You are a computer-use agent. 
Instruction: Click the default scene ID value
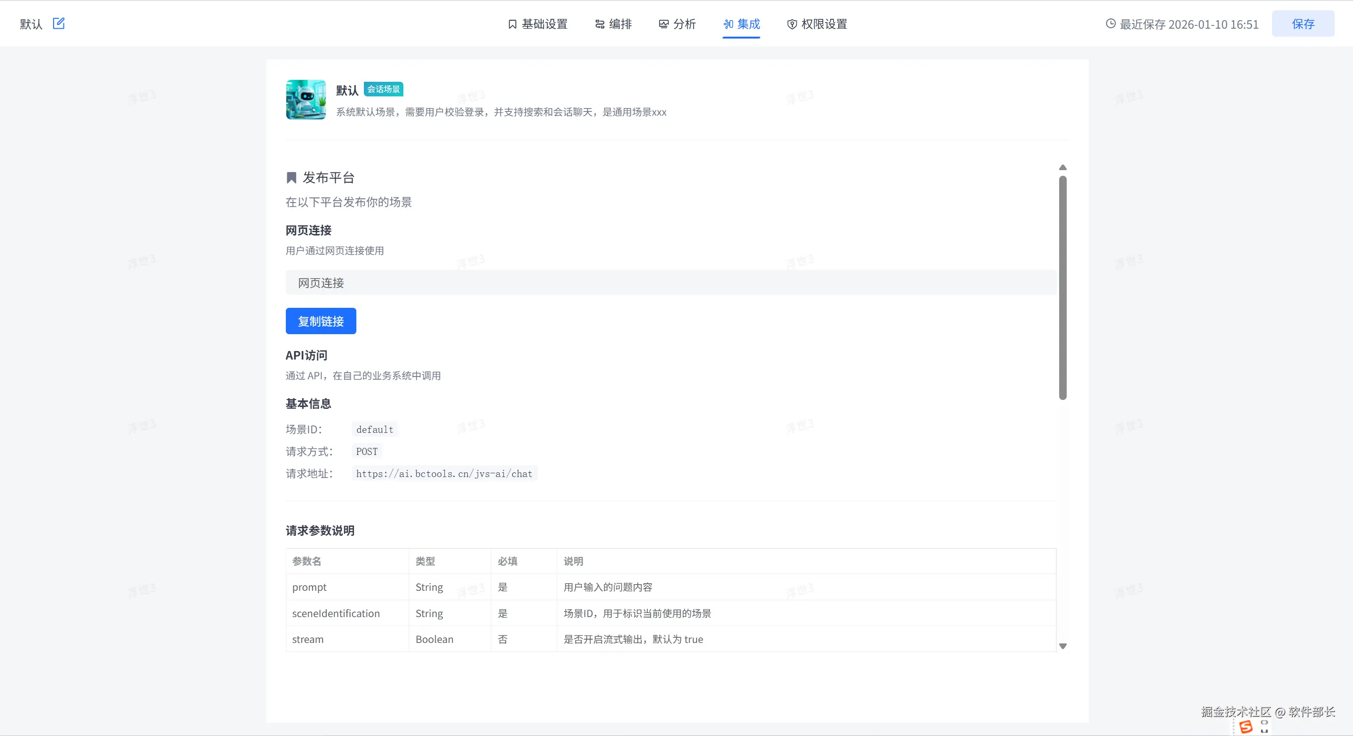(375, 430)
